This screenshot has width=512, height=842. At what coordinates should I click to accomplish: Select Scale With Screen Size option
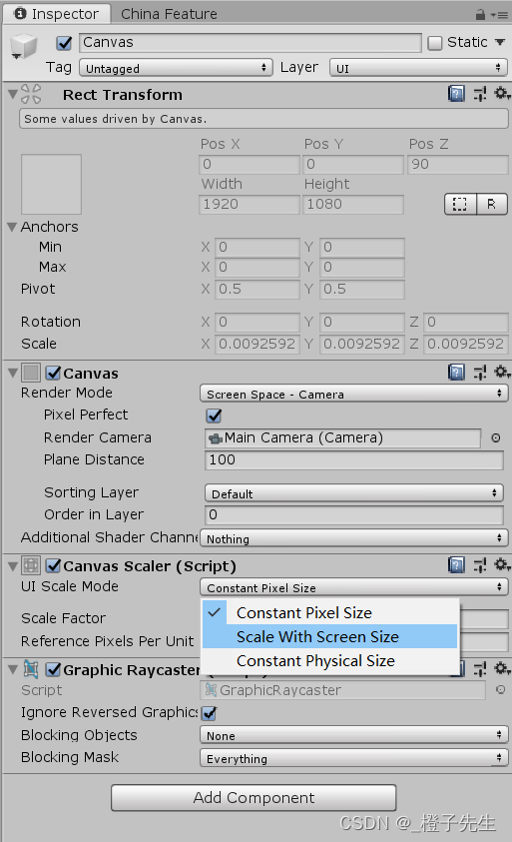pos(330,637)
